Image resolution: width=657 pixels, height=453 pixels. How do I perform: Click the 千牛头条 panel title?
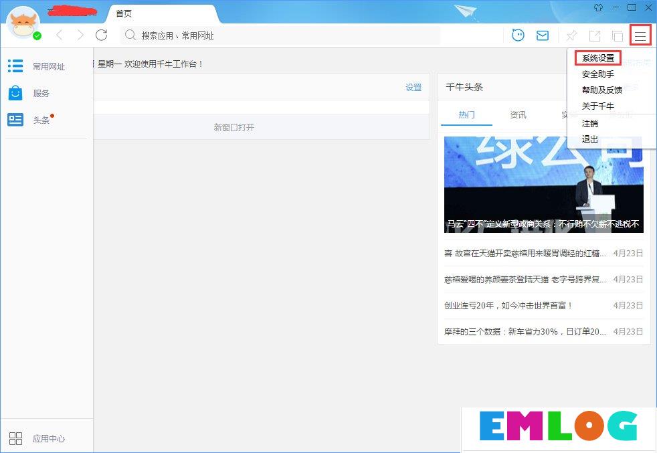click(464, 87)
